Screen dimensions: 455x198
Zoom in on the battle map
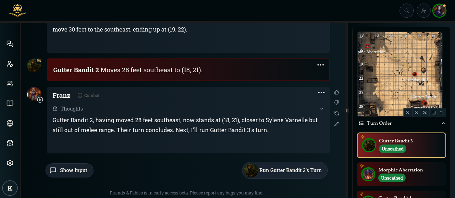(408, 113)
